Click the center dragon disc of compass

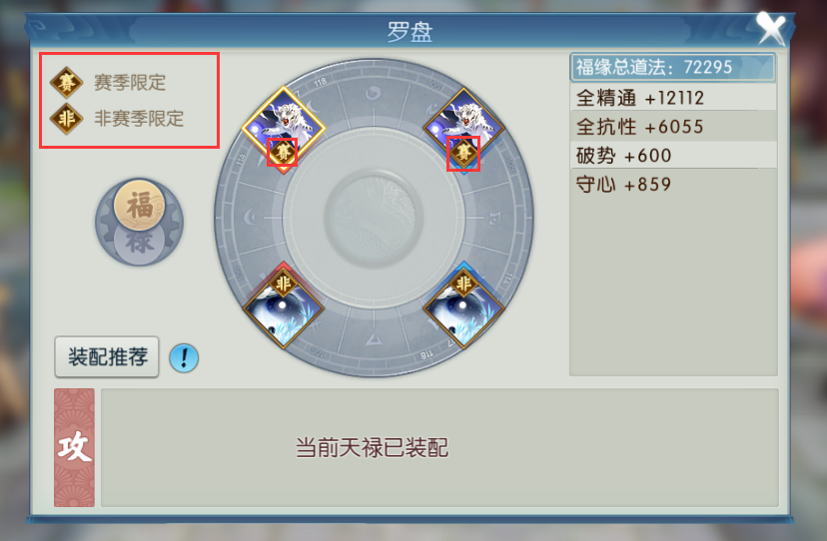click(374, 218)
